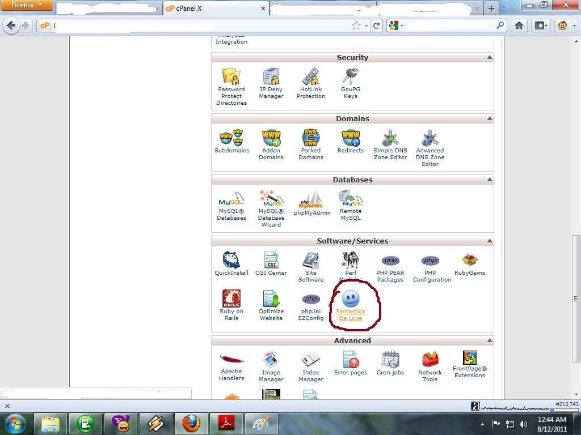This screenshot has width=581, height=435.
Task: Open GnuPG Keys
Action: [350, 84]
